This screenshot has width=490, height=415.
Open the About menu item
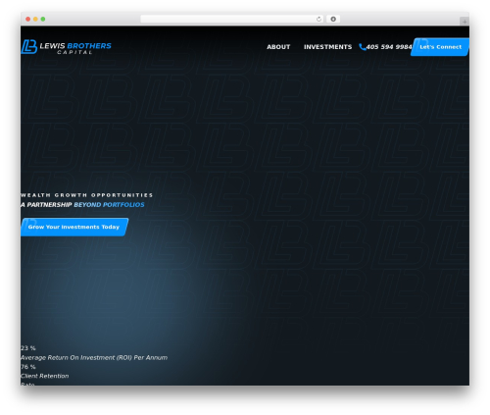278,47
